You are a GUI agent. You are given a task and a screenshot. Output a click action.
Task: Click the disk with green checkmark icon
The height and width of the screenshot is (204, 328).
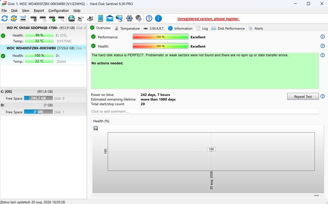(52, 19)
